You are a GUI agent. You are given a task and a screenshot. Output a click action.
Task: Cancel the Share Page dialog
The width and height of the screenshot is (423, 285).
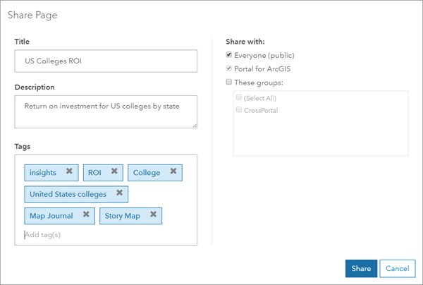[398, 269]
